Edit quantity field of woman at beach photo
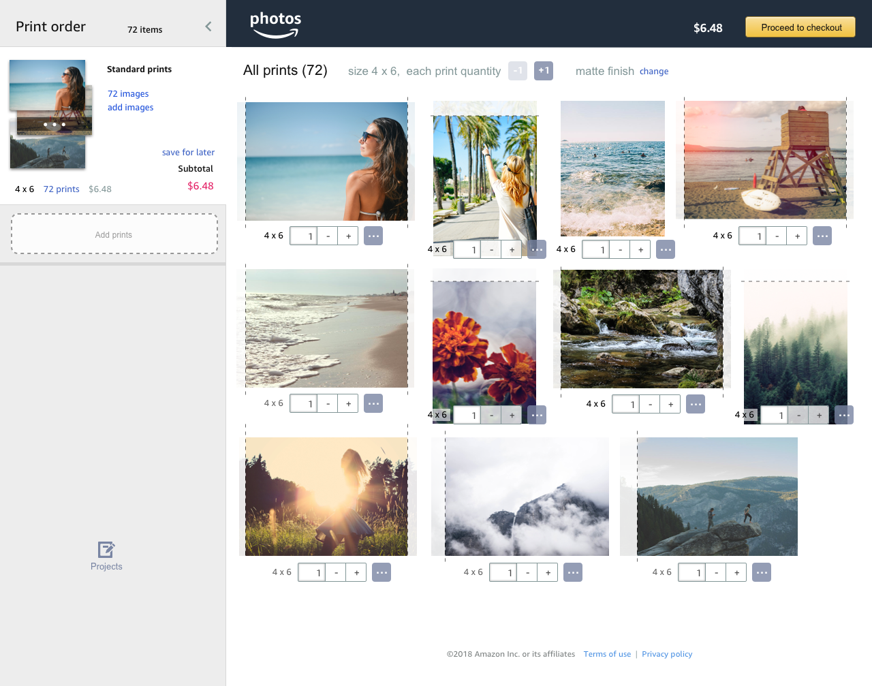This screenshot has width=872, height=686. (x=304, y=236)
